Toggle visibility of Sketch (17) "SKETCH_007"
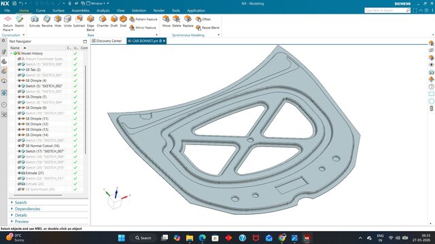The height and width of the screenshot is (244, 435). click(x=19, y=151)
